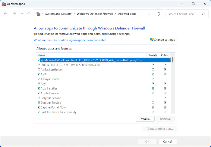Click the Allowed apps title bar icon
Viewport: 211px width, 147px height.
(x=4, y=4)
